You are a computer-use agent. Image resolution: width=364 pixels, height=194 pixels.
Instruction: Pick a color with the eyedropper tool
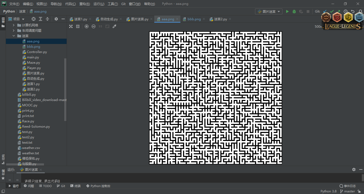115,26
